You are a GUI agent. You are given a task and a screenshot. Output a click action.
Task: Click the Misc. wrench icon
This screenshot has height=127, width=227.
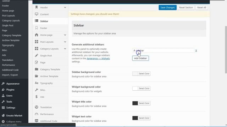coord(37,90)
